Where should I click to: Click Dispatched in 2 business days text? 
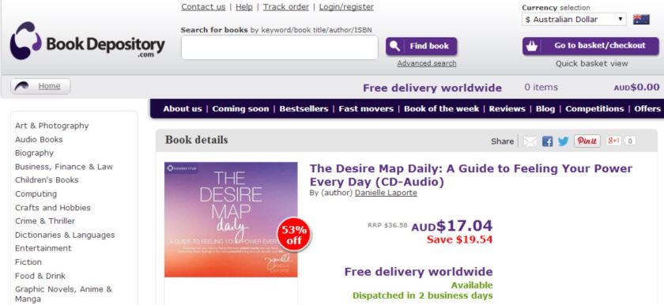point(423,296)
